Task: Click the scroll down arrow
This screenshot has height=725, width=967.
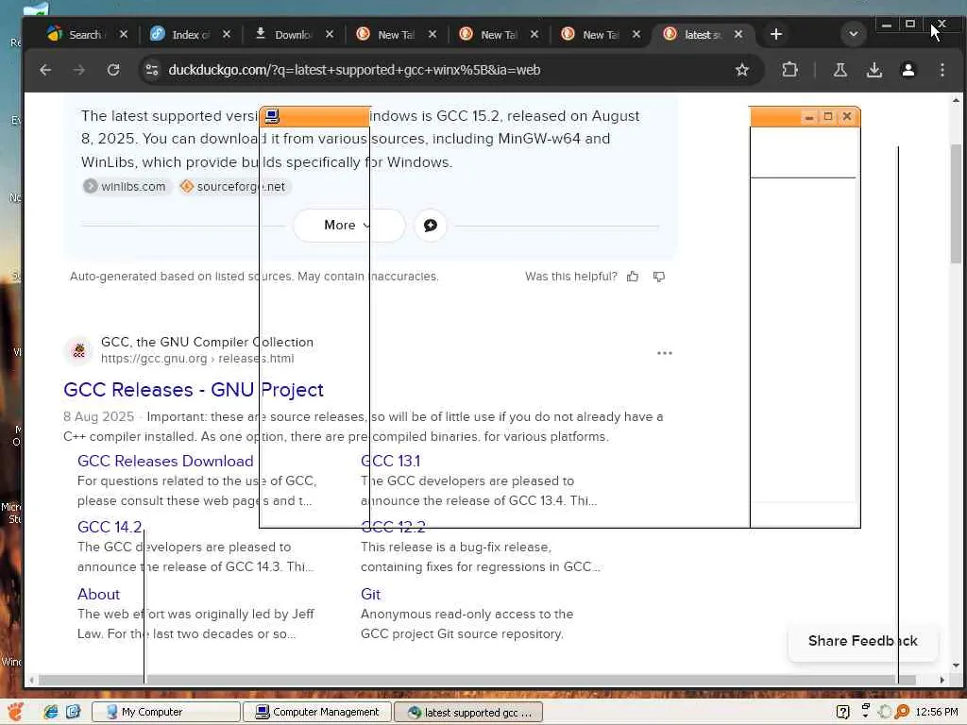Action: (956, 666)
